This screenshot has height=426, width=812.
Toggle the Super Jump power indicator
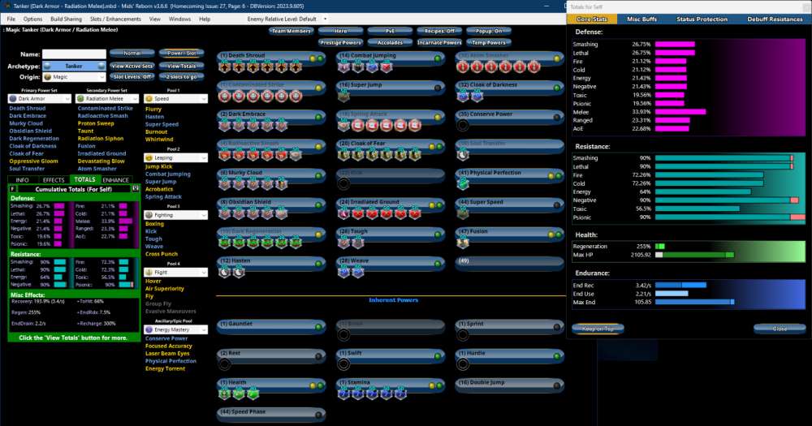(438, 87)
